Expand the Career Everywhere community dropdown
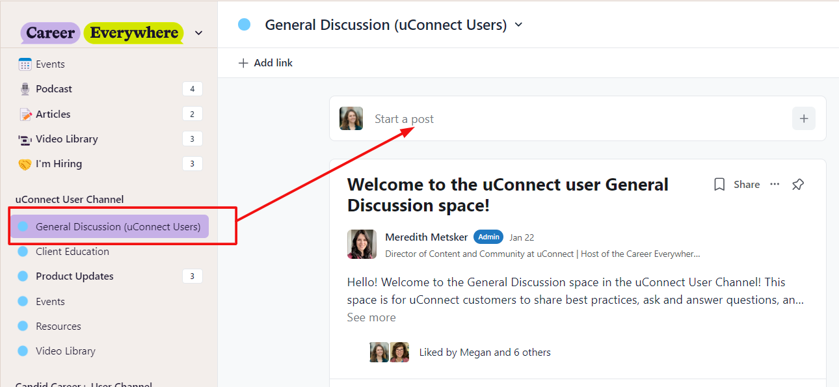Image resolution: width=839 pixels, height=387 pixels. [199, 33]
